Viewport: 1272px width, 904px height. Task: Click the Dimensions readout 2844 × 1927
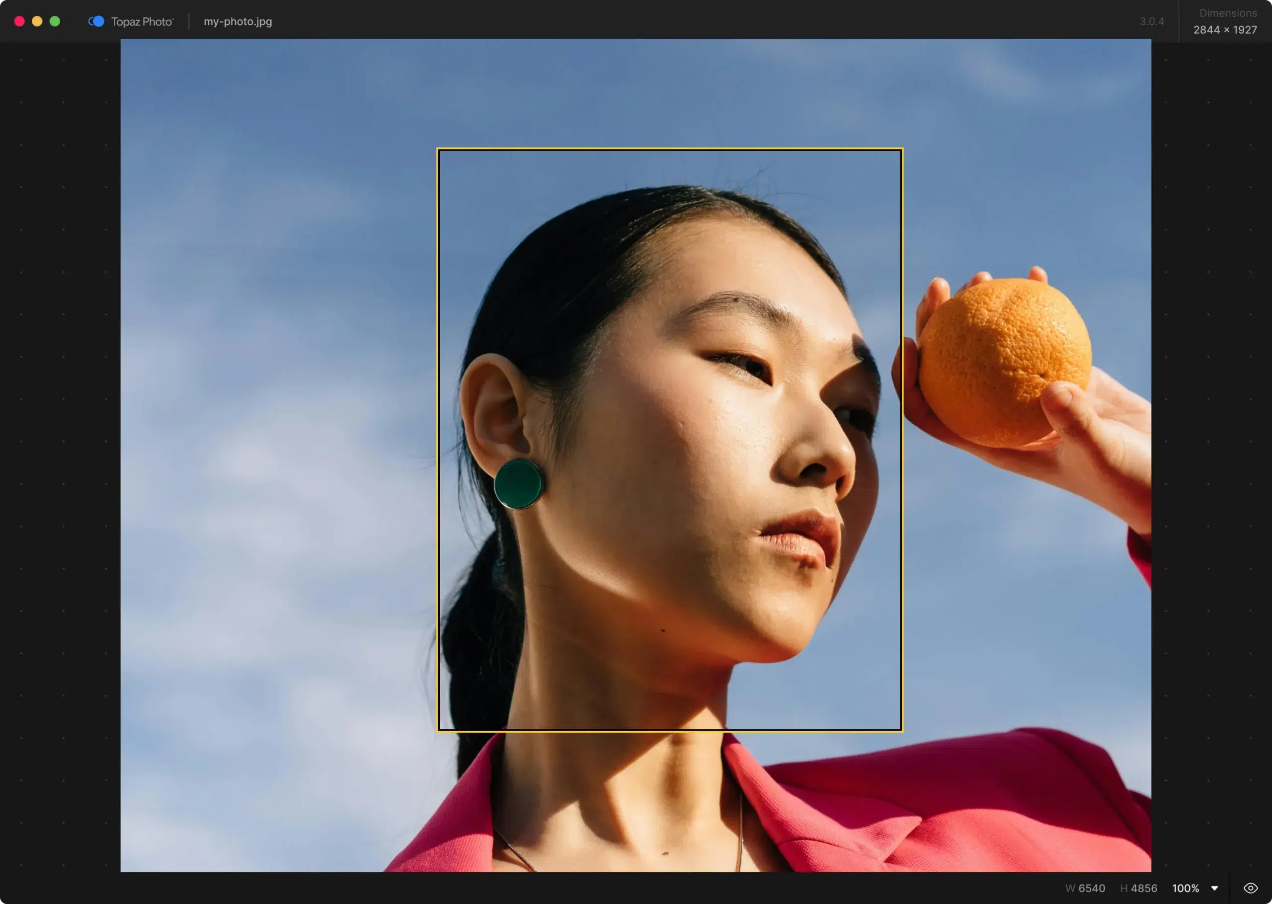(1225, 31)
